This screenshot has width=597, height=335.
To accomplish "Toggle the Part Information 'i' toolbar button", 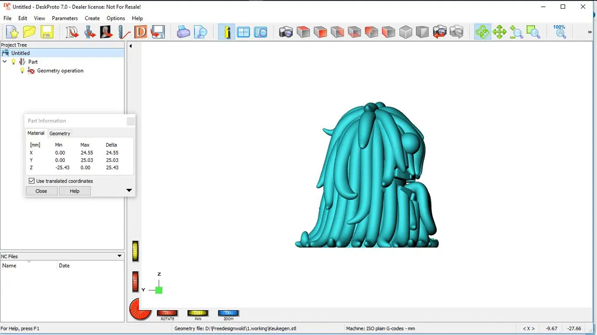I will (x=227, y=33).
